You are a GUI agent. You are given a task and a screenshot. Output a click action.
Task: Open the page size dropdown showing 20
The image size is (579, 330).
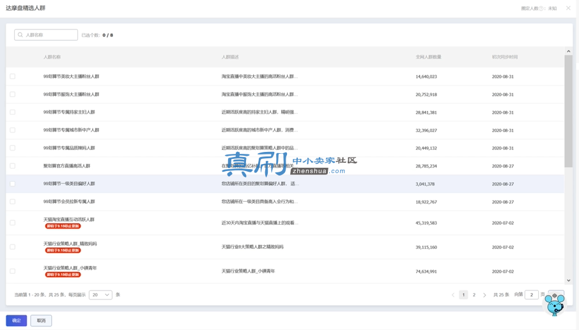click(x=100, y=295)
